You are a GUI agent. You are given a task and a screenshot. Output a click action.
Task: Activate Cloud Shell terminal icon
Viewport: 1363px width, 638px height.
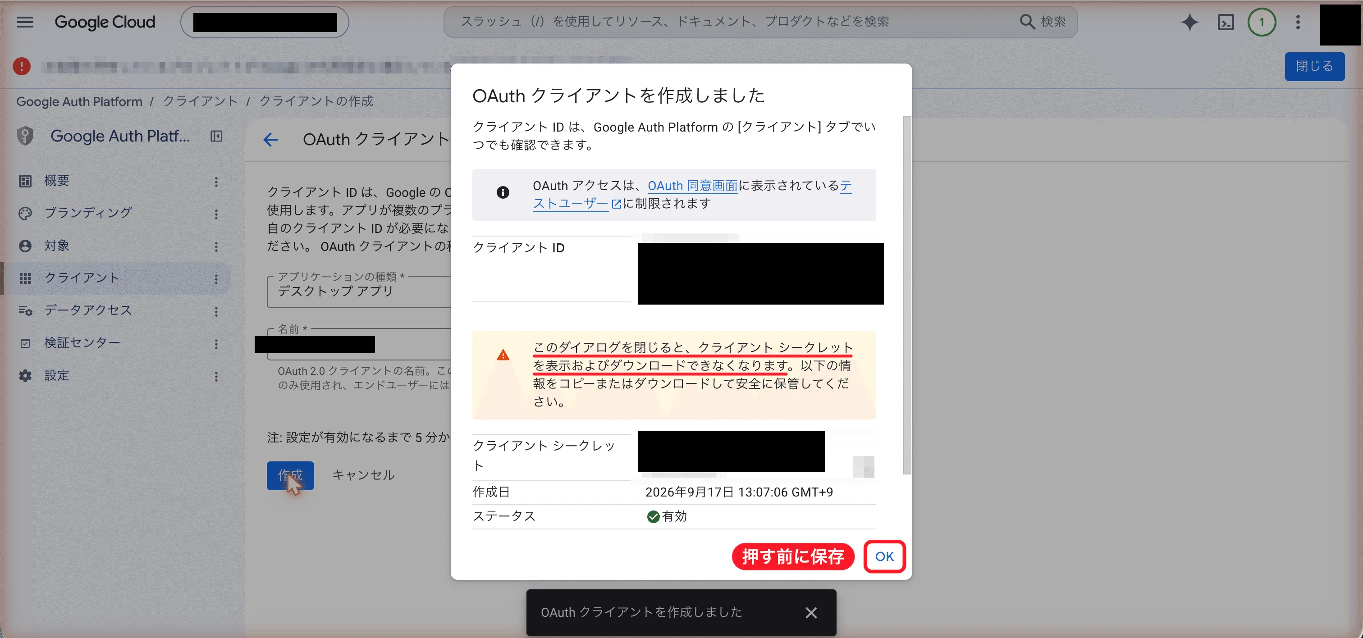pyautogui.click(x=1226, y=22)
